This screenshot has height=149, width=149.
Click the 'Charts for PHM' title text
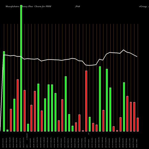tap(43, 7)
